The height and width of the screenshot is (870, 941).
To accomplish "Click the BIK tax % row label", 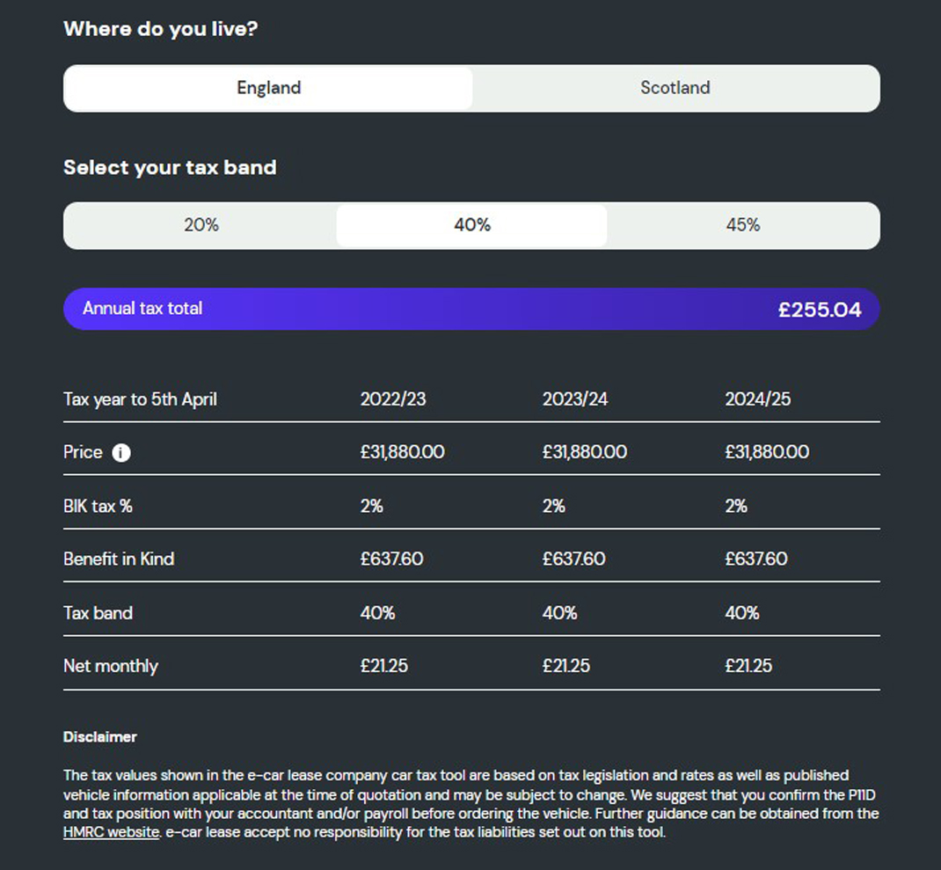I will [x=98, y=506].
